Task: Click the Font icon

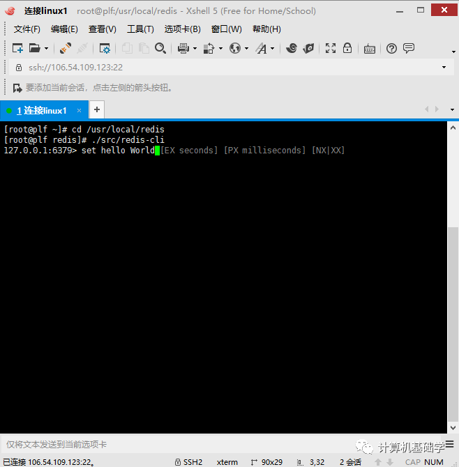Action: 262,48
